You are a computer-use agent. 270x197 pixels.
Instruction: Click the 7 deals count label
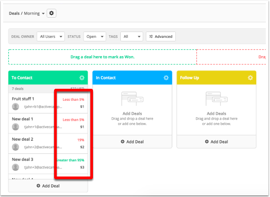click(17, 89)
